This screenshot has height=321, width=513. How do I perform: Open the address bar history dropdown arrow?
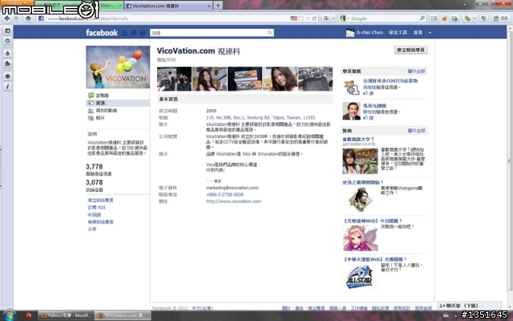[308, 18]
